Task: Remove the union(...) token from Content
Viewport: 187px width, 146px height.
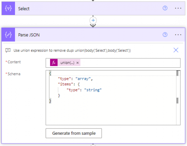Action: click(77, 63)
